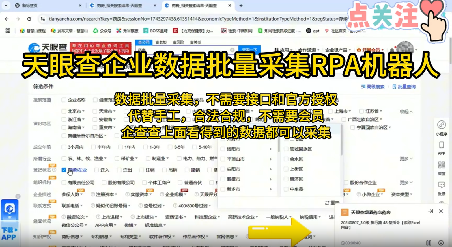Go back with the browser back arrow
The height and width of the screenshot is (247, 452).
click(7, 19)
